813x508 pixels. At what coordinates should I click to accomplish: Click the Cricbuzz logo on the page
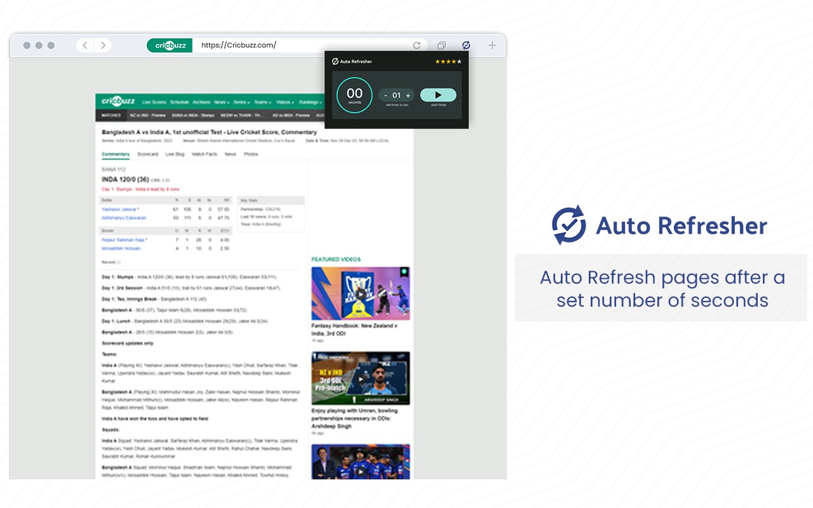pos(118,102)
